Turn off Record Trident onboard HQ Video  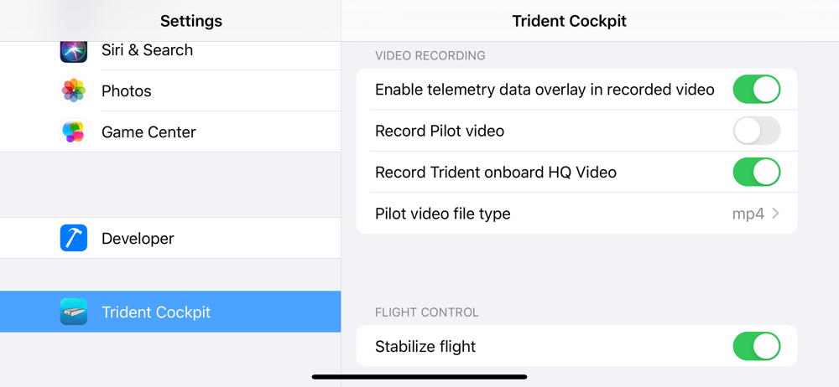tap(757, 172)
